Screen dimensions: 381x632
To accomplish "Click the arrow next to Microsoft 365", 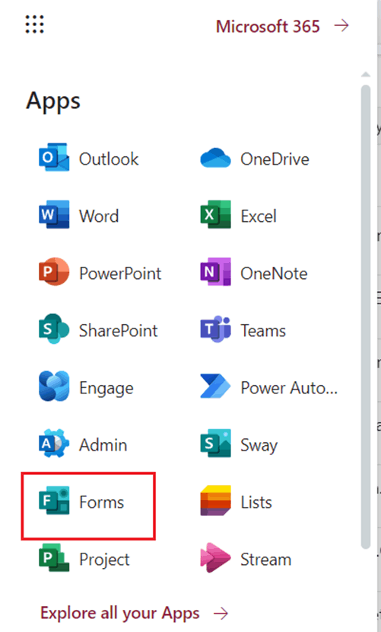I will [341, 26].
